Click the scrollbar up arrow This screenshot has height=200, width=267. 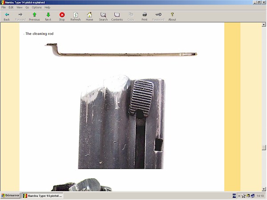[264, 25]
